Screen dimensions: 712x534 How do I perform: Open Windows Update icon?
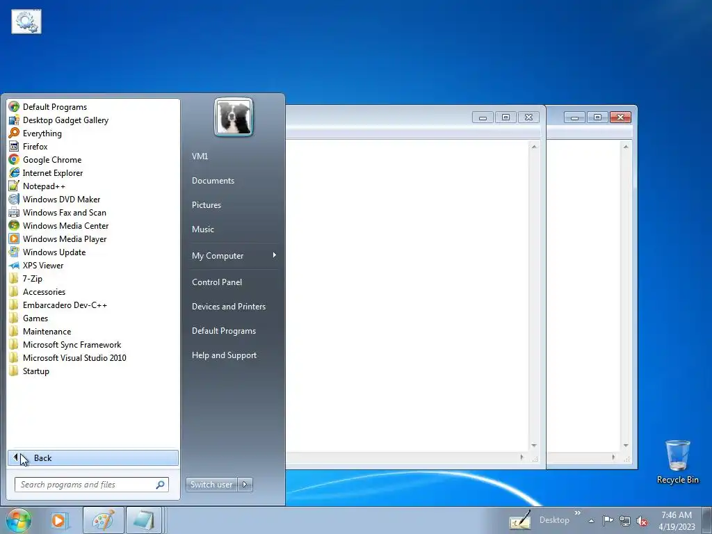click(x=14, y=252)
